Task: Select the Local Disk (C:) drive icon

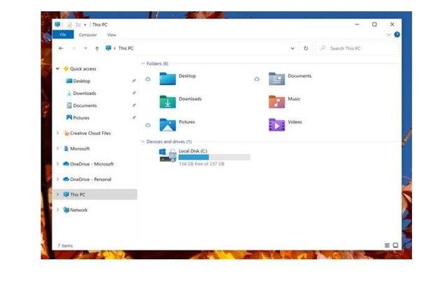Action: 168,155
